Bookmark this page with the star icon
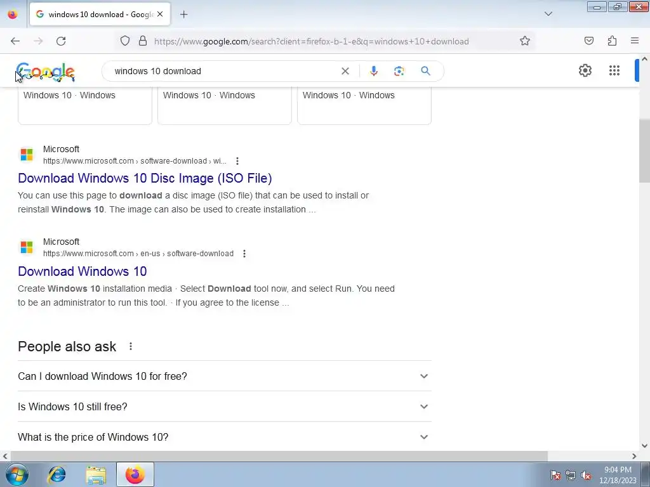The height and width of the screenshot is (487, 650). pyautogui.click(x=525, y=41)
